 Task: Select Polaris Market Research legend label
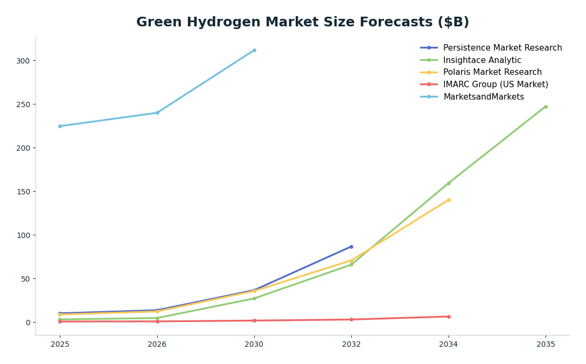pyautogui.click(x=492, y=72)
